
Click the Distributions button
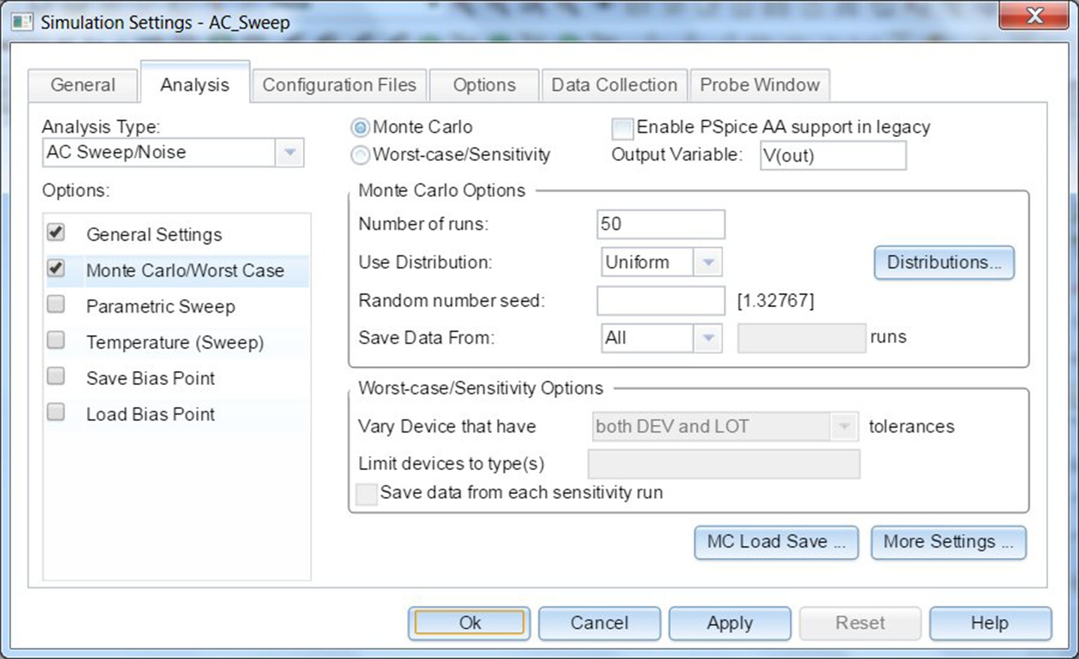pyautogui.click(x=943, y=263)
